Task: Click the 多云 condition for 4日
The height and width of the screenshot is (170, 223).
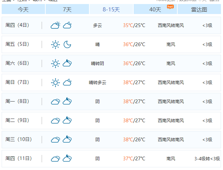Action: 98,25
